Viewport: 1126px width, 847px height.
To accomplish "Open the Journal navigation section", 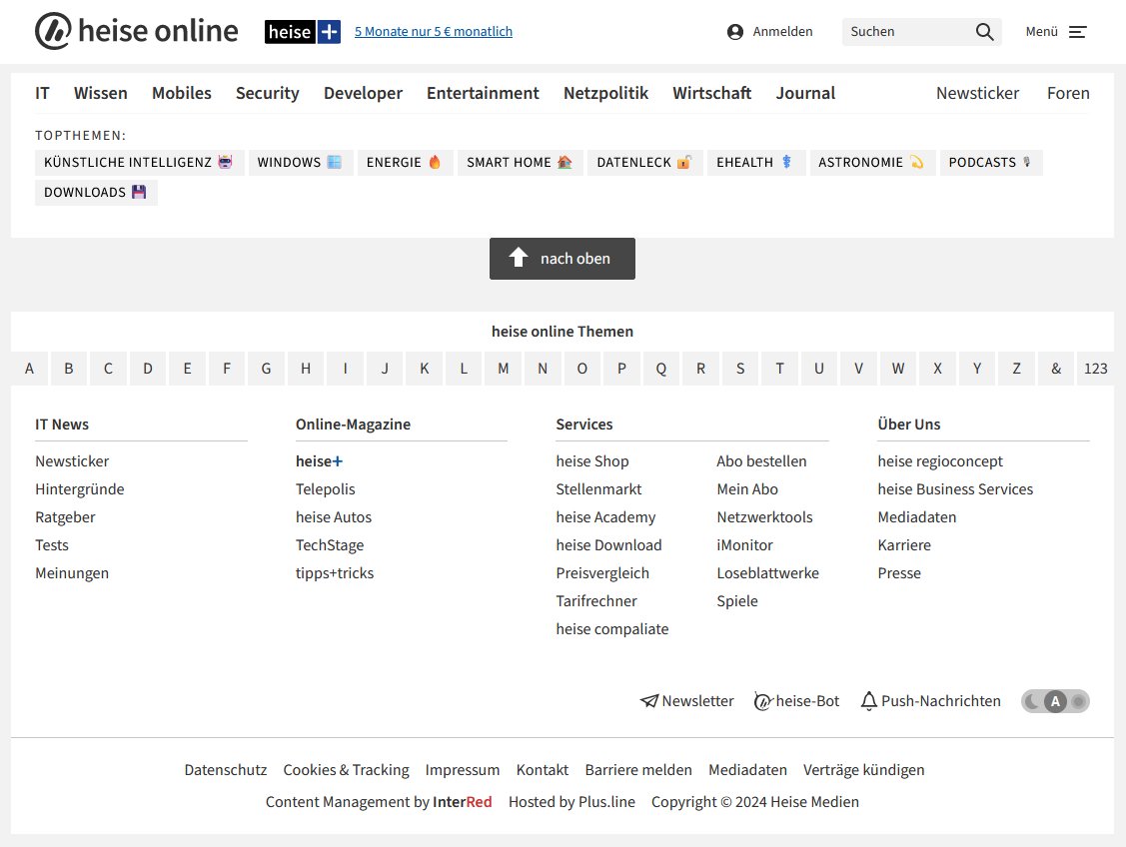I will tap(805, 93).
